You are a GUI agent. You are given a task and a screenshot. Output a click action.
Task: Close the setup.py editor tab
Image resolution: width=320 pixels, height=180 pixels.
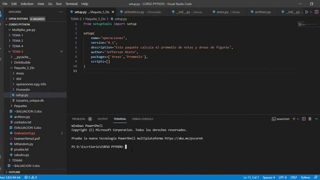point(113,12)
